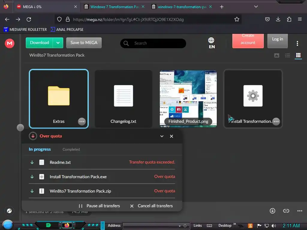Click the MEGA logo in the sidebar

click(10, 43)
